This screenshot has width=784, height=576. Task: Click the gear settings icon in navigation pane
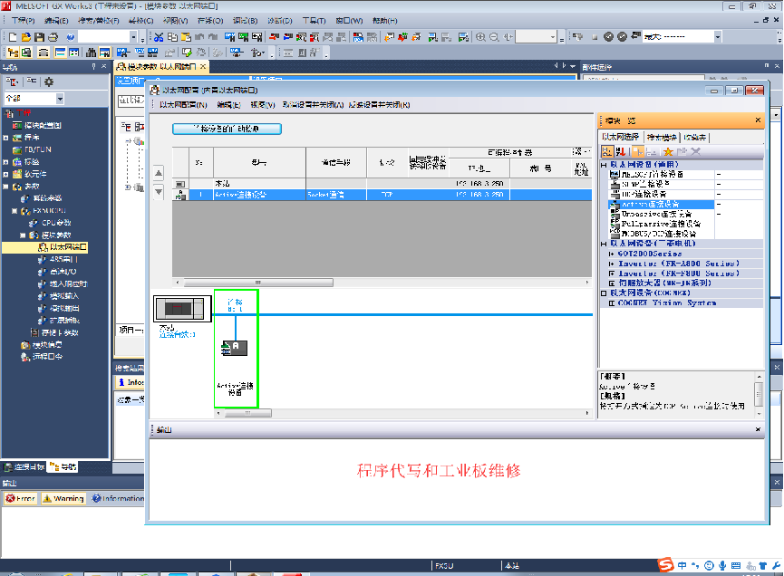pos(49,82)
